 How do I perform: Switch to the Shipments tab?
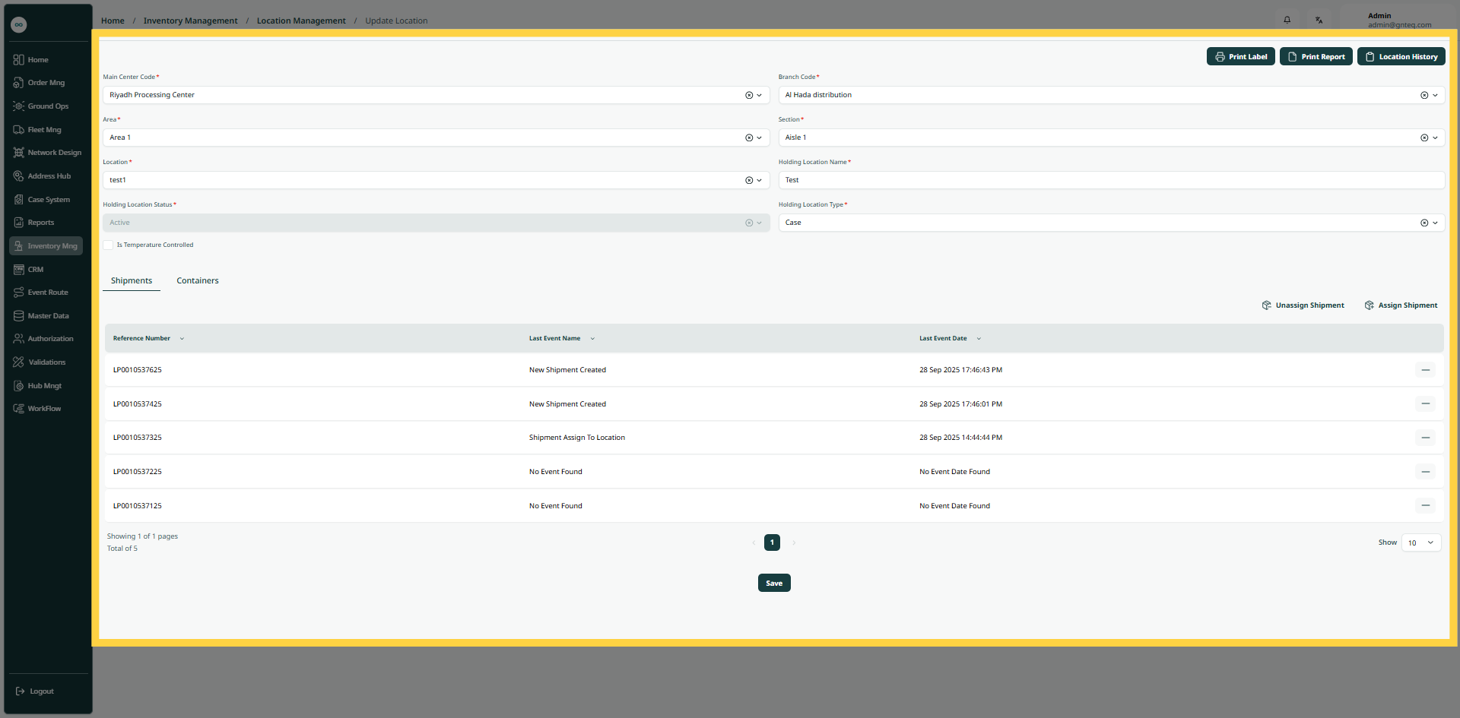tap(132, 281)
